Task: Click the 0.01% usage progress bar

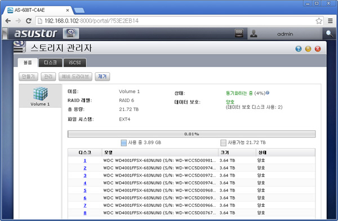Action: point(192,134)
